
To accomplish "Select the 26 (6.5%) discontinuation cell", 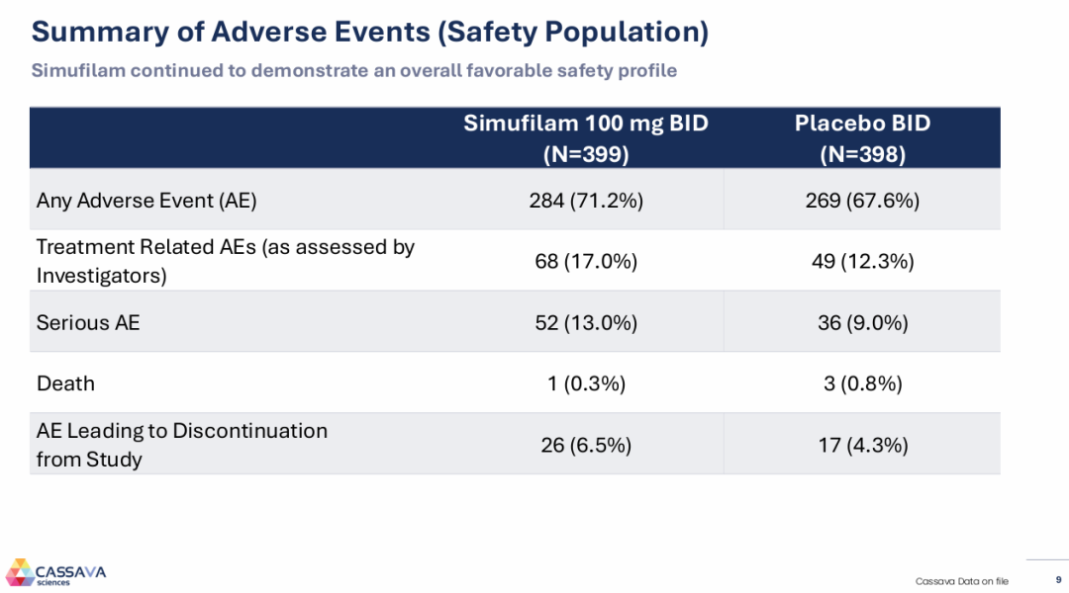I will click(x=586, y=445).
